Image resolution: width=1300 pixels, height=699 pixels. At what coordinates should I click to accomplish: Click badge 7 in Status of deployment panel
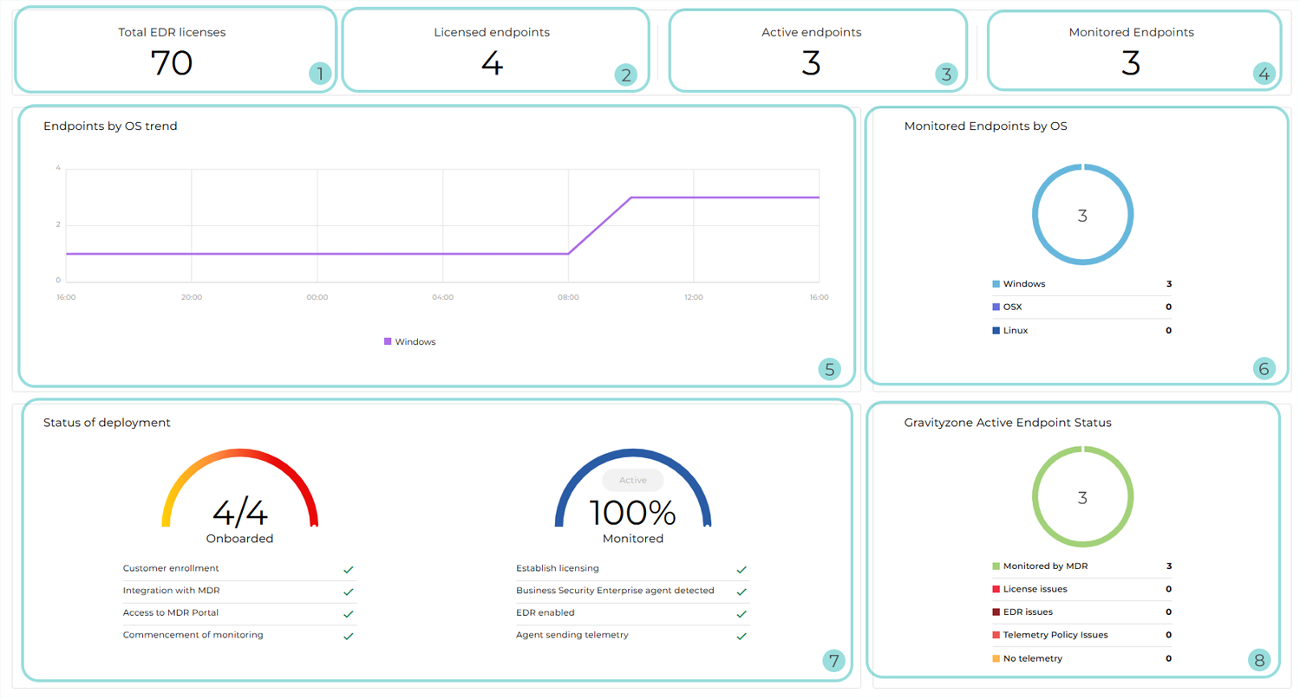point(833,662)
